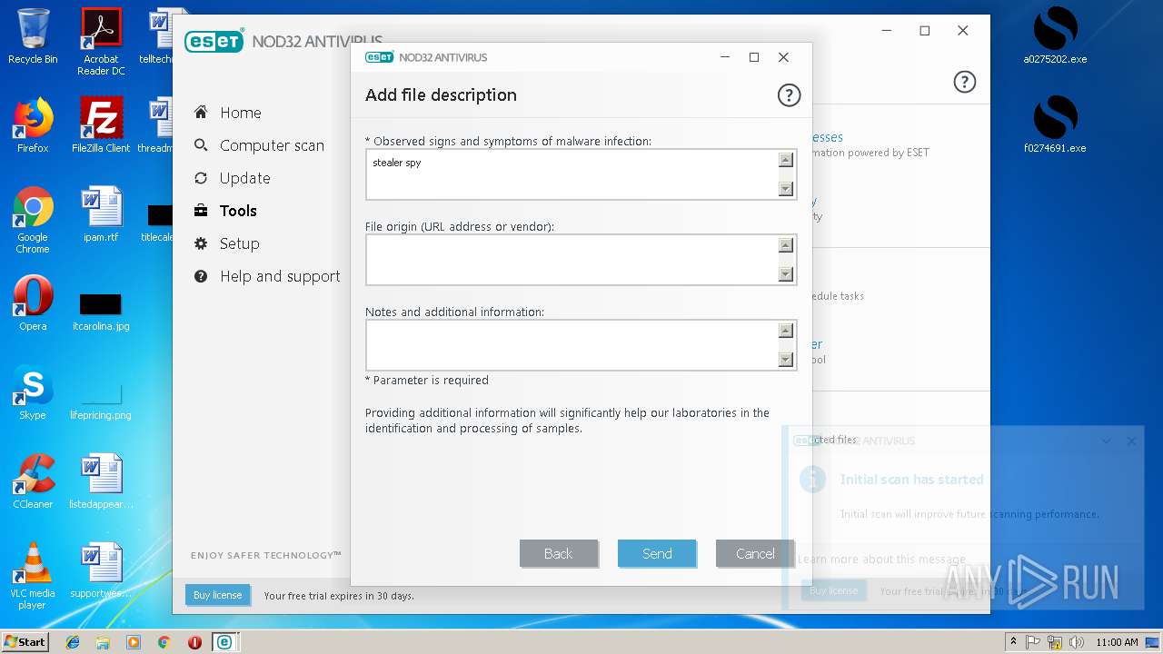
Task: Open FileZilla Client shortcut
Action: 101,124
